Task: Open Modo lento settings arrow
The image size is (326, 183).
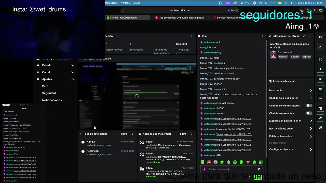Action: [x=311, y=90]
